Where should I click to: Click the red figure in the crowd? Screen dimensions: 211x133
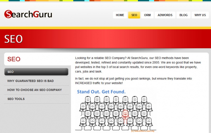(125, 116)
